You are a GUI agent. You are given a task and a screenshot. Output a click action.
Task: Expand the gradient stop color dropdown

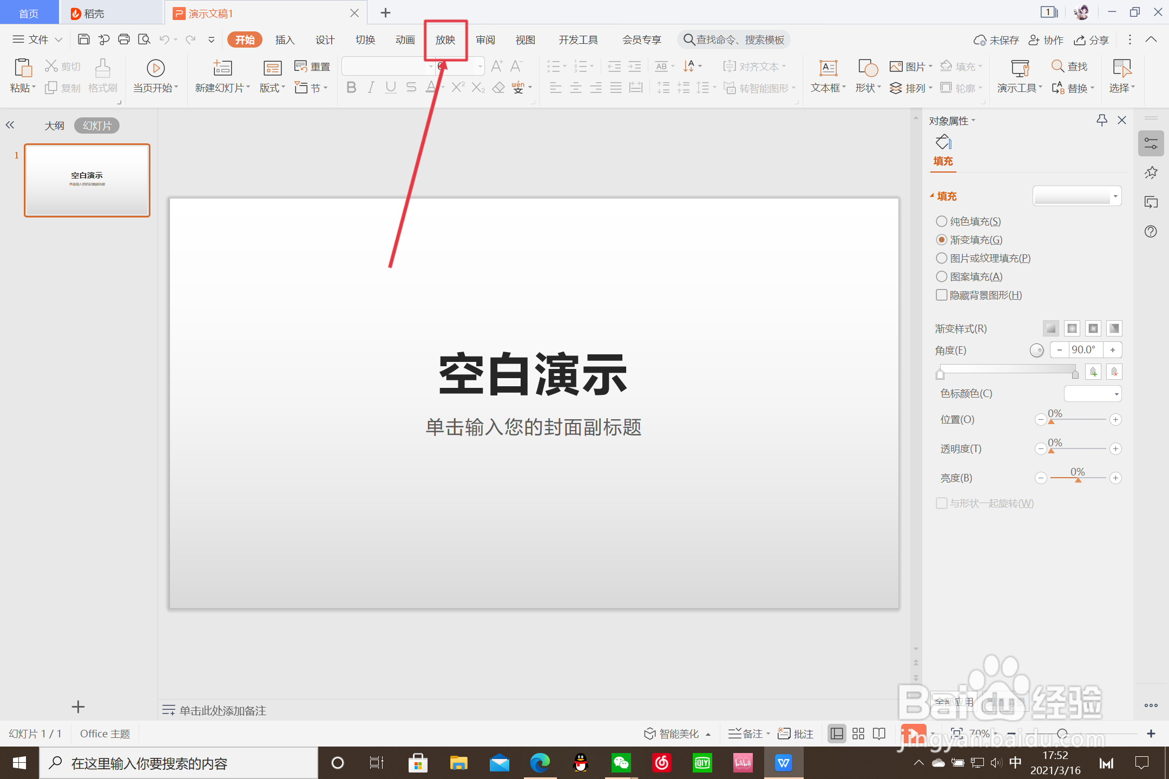(x=1116, y=394)
